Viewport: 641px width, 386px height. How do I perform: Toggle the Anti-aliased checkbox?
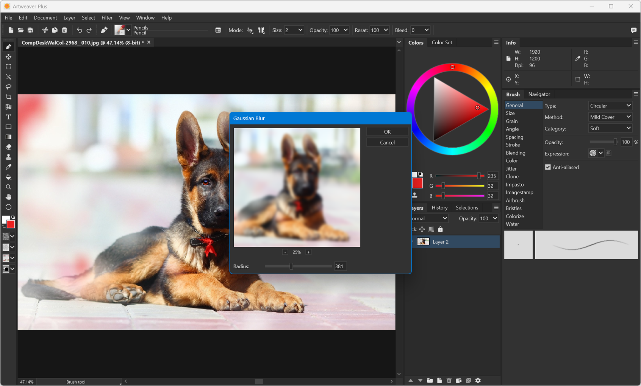point(548,167)
